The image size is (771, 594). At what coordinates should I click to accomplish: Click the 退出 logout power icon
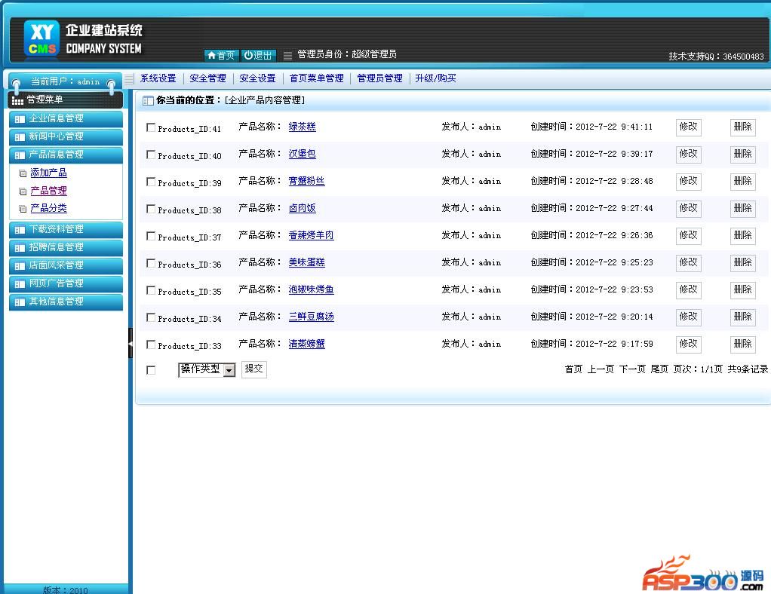pyautogui.click(x=249, y=56)
